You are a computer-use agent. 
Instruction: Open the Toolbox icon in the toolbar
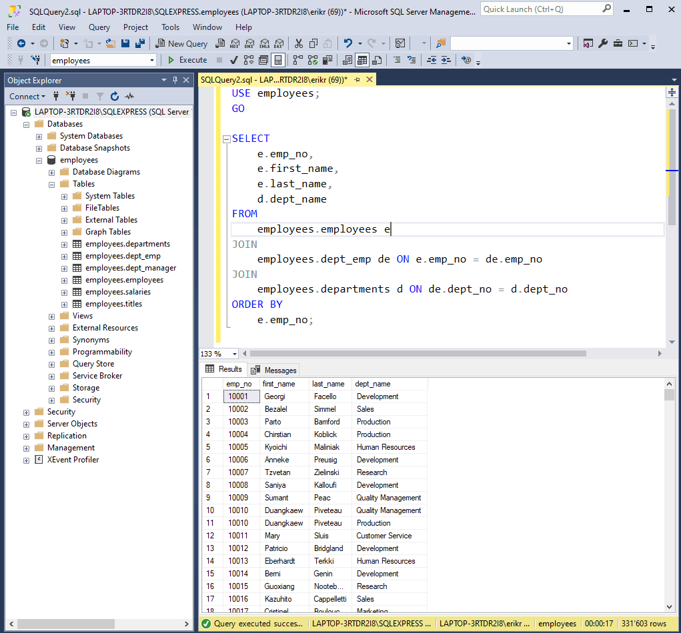click(x=618, y=43)
